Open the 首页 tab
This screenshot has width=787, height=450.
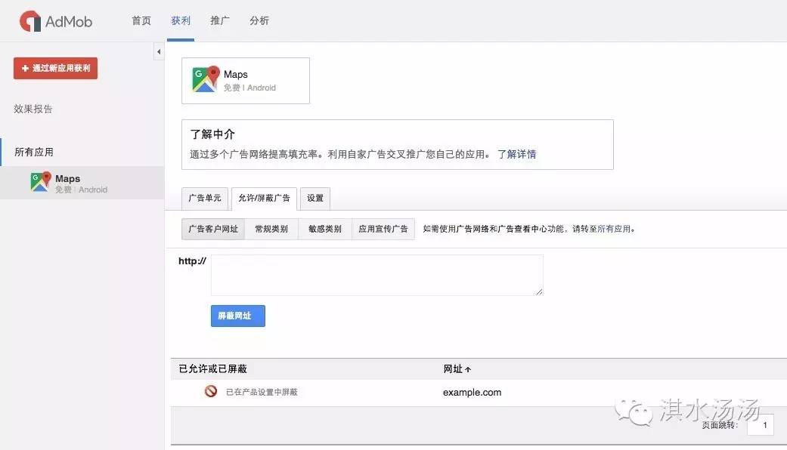[141, 20]
